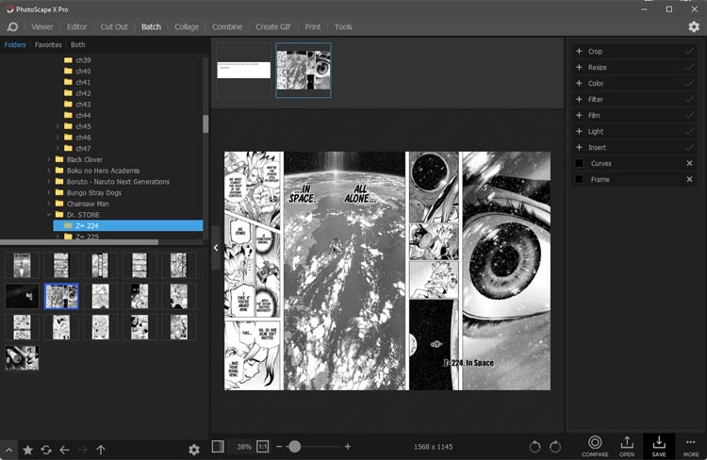Screen dimensions: 707x460
Task: Expand the Crop section
Action: coord(579,51)
